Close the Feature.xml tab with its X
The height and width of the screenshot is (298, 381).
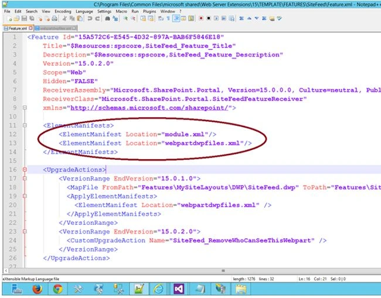pyautogui.click(x=30, y=28)
